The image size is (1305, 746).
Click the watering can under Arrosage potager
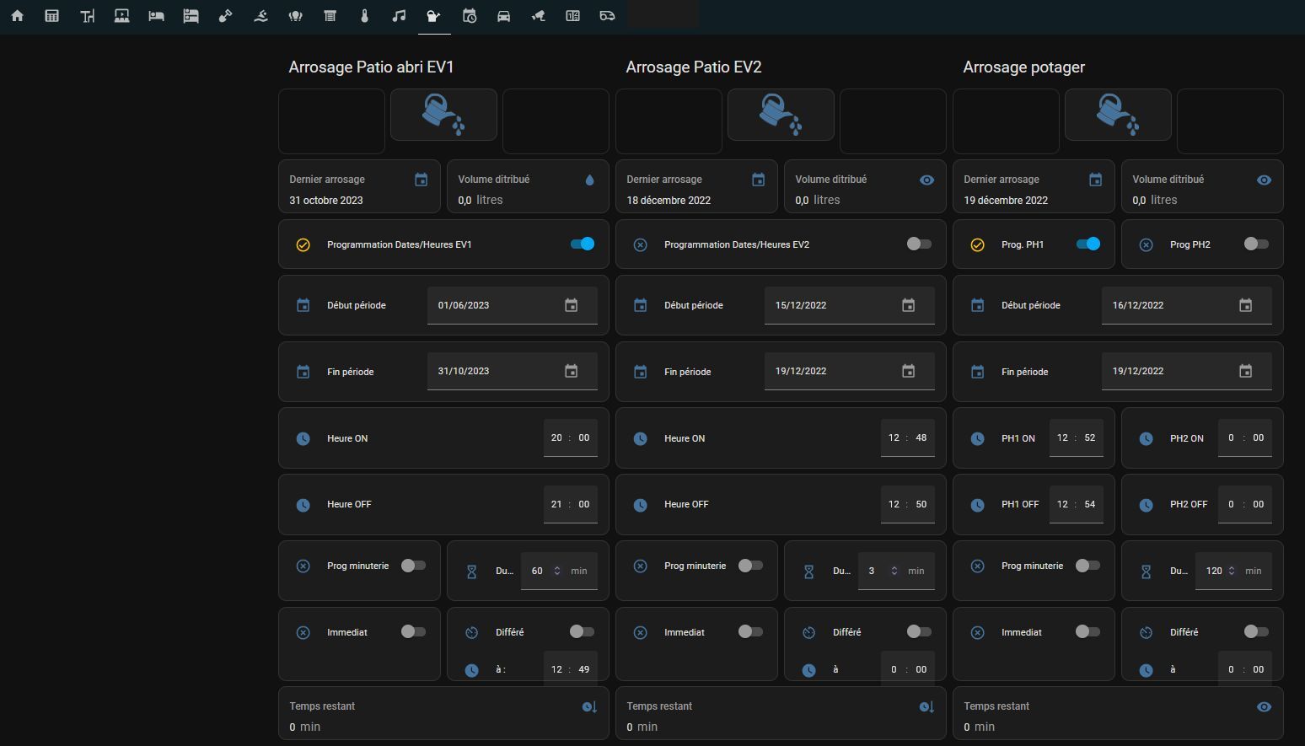(x=1118, y=115)
